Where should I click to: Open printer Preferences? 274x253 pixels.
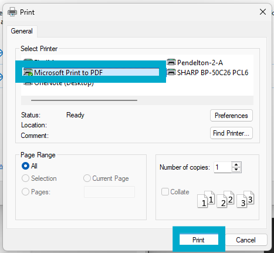[x=231, y=116]
